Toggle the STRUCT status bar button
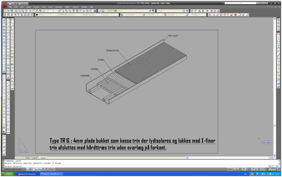This screenshot has width=282, height=177. tap(51, 169)
